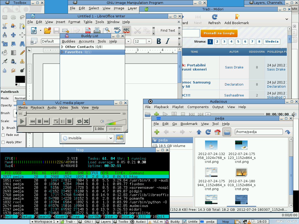Expand the Other Contacts group
Screen dimensions: 299x224
coord(62,47)
